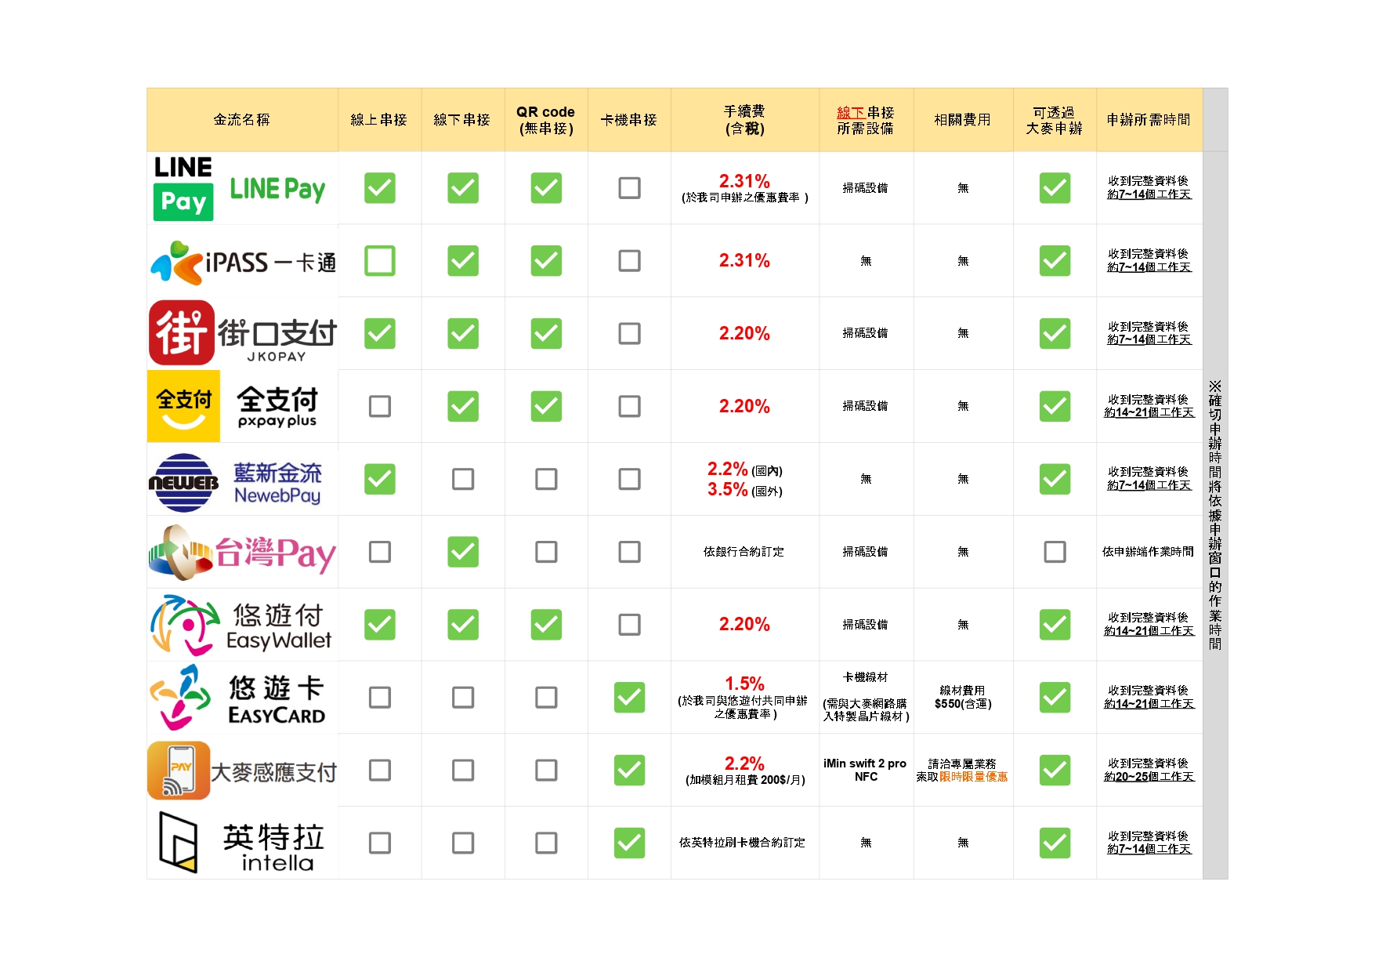1375x972 pixels.
Task: Click the orange 大麥感應支付 app icon
Action: coord(179,771)
